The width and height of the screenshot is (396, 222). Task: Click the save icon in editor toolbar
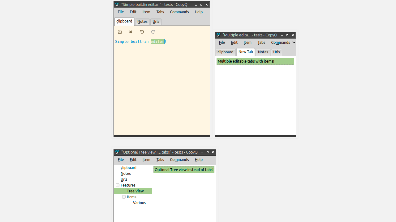click(120, 32)
